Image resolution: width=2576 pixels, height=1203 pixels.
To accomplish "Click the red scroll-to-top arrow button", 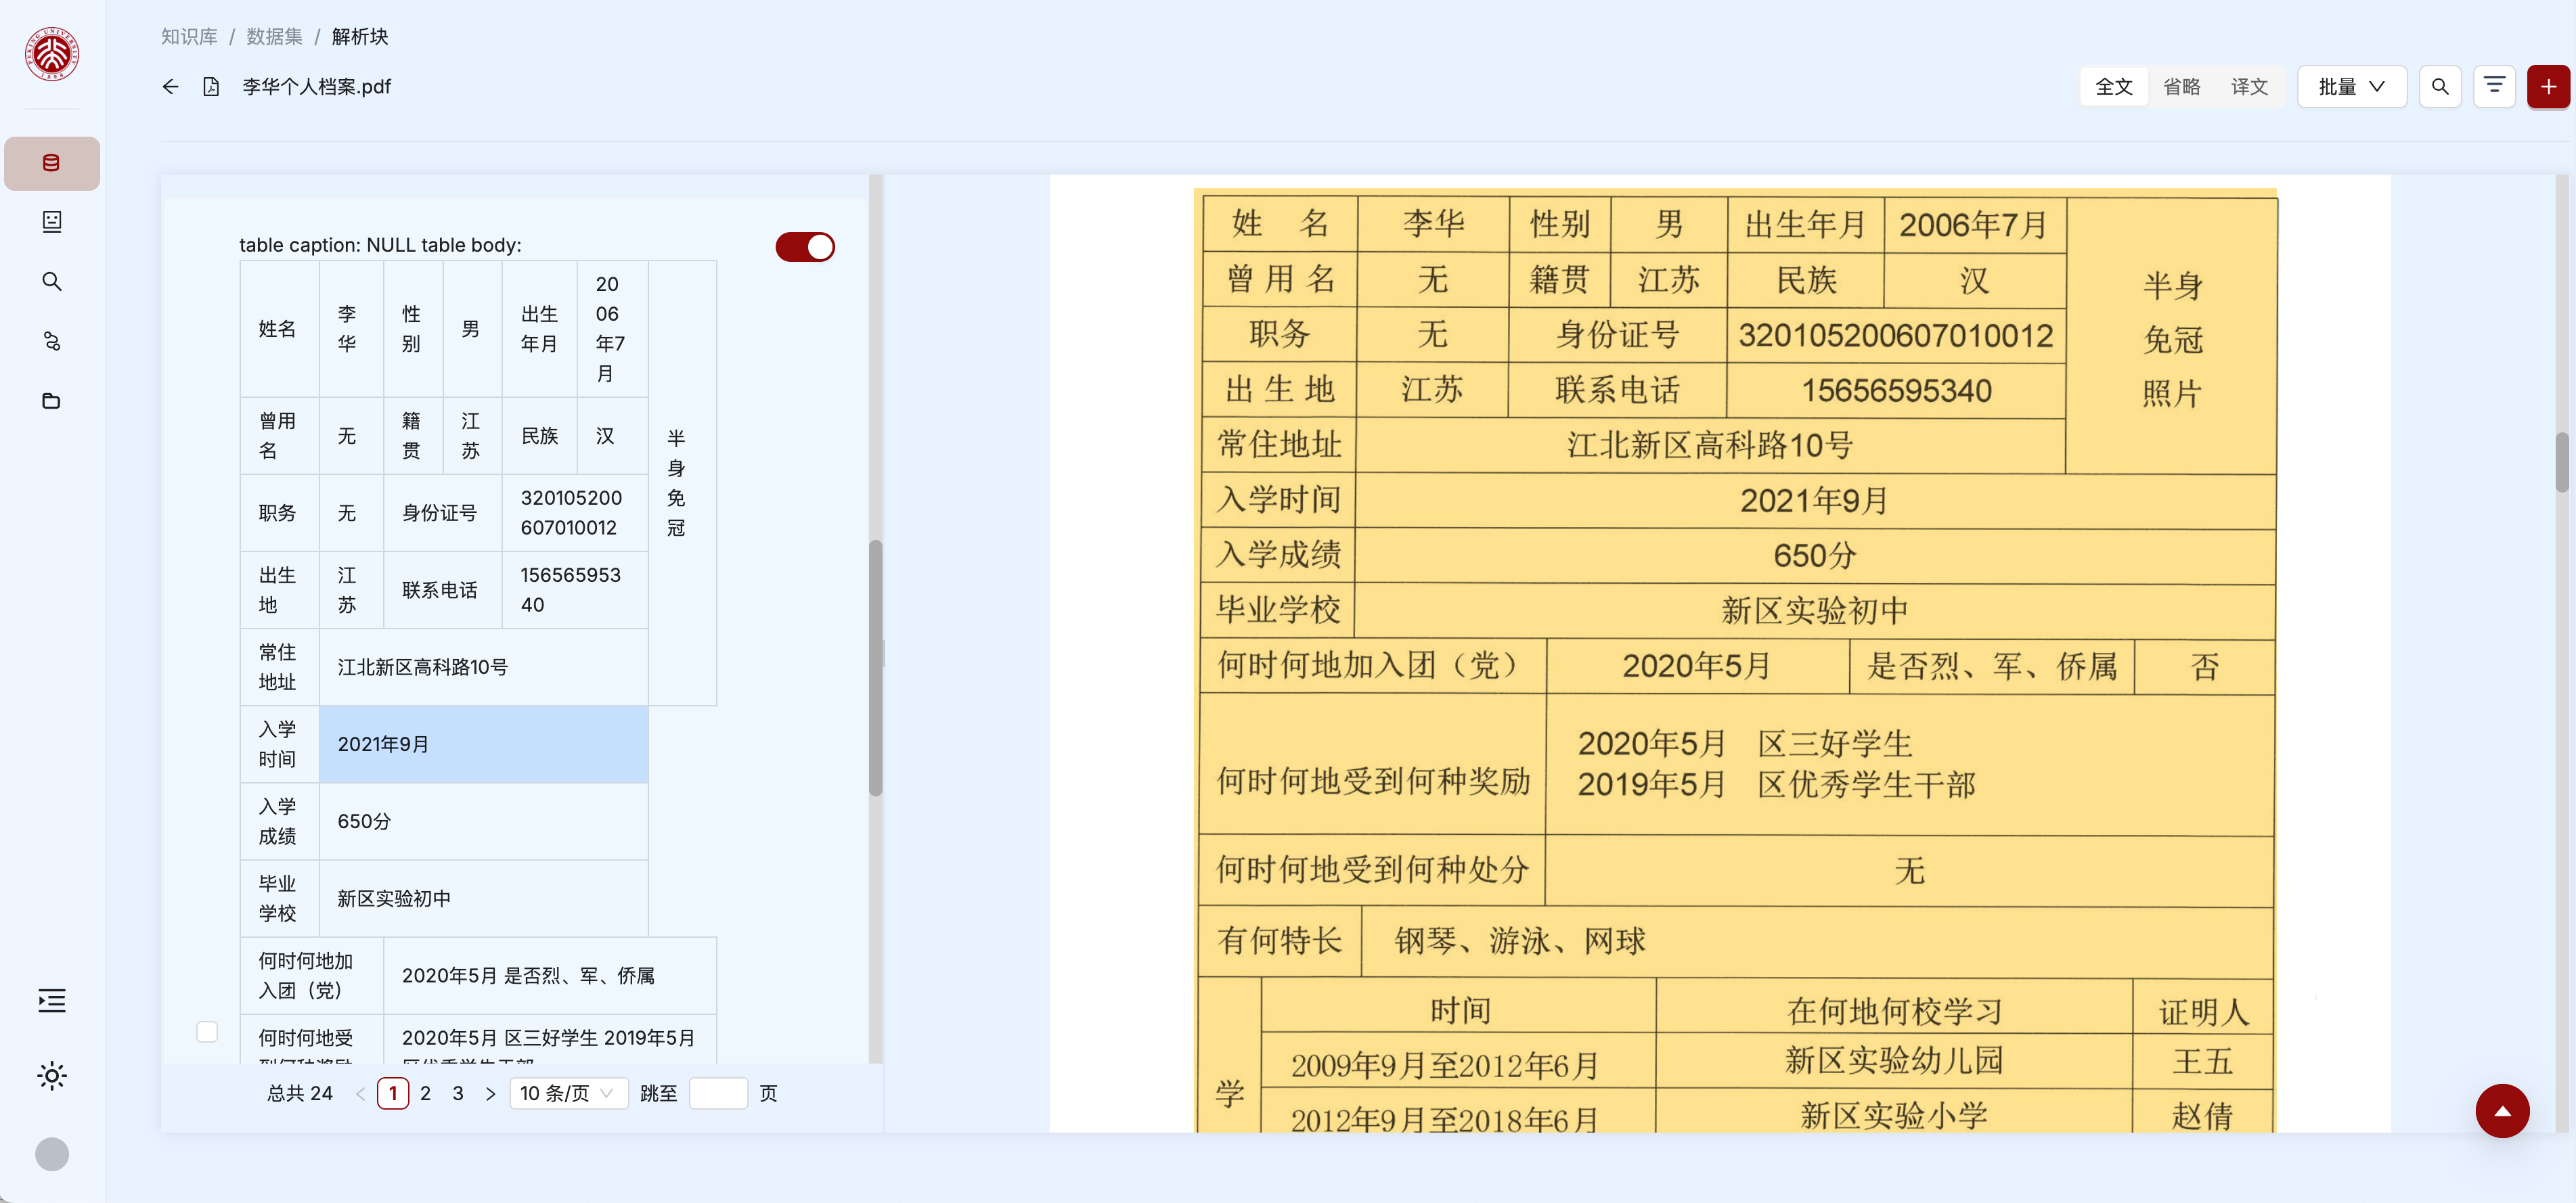I will coord(2502,1110).
